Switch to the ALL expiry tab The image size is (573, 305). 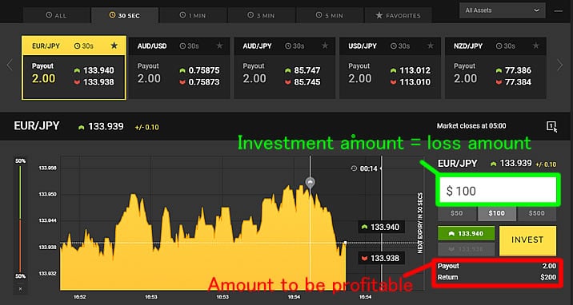coord(56,15)
